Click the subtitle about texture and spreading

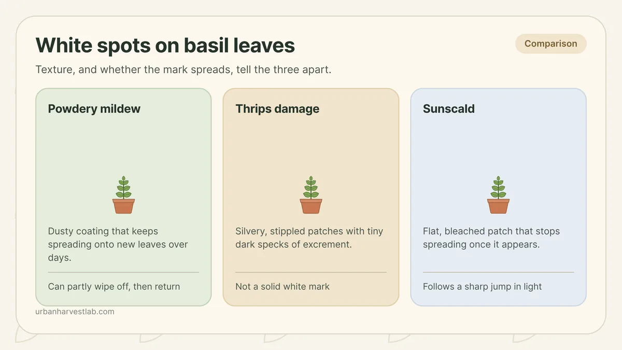click(x=183, y=69)
